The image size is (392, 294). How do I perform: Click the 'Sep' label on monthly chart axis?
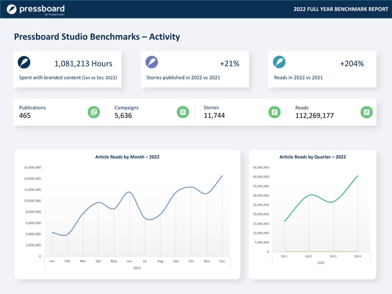click(176, 261)
